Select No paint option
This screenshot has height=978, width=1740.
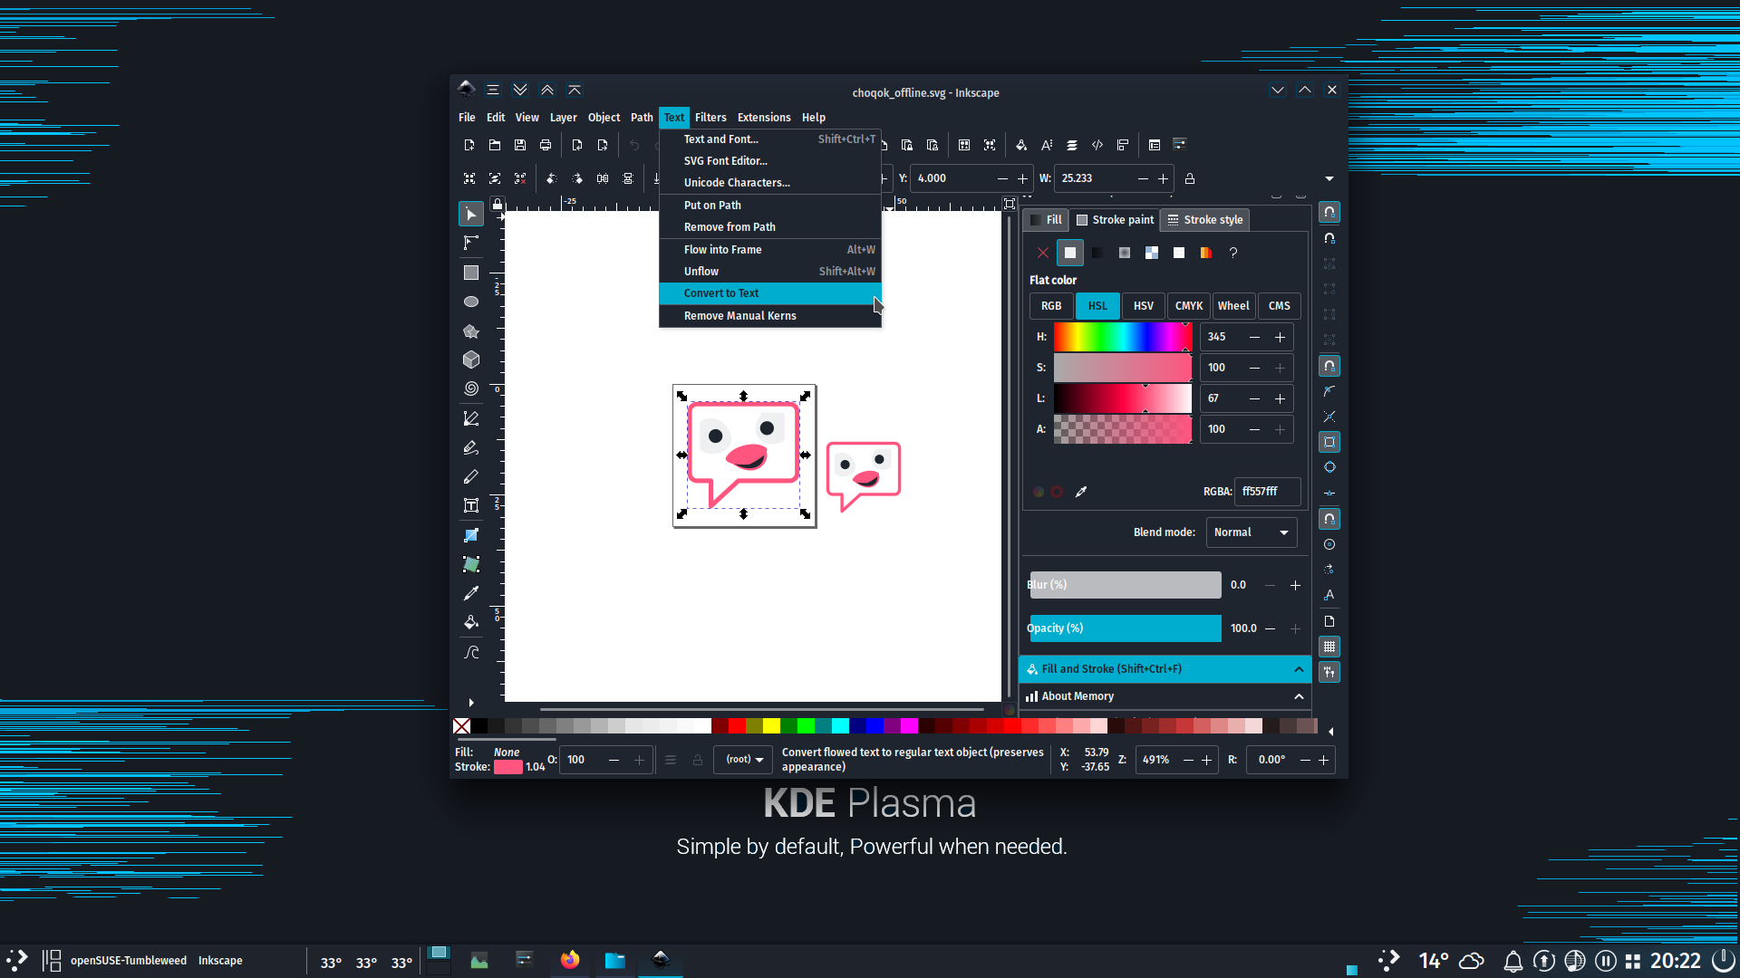(x=1042, y=253)
